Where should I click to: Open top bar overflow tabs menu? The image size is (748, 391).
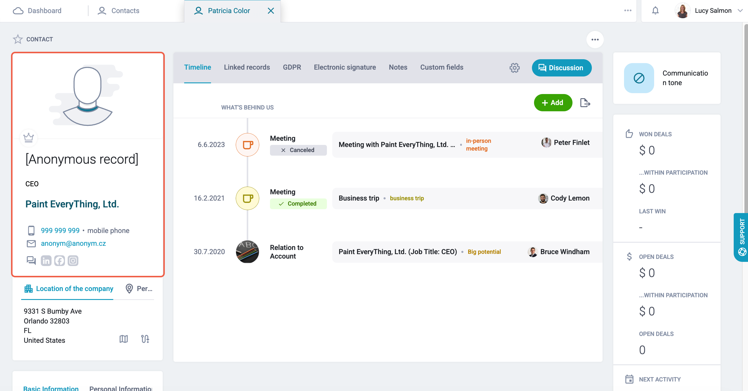[628, 10]
